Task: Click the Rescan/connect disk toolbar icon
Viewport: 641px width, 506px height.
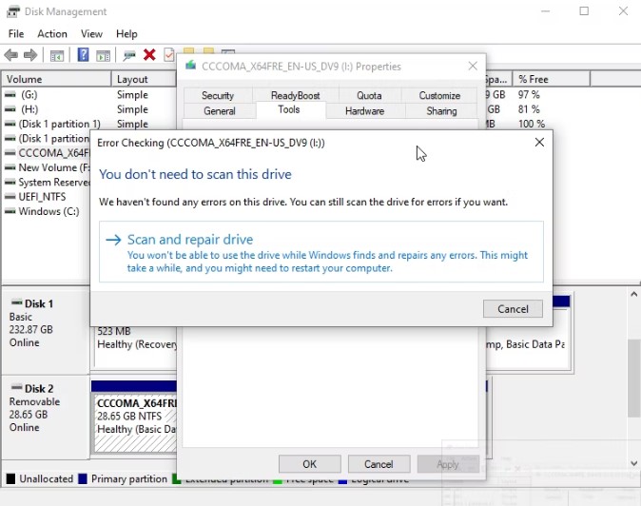Action: tap(129, 55)
